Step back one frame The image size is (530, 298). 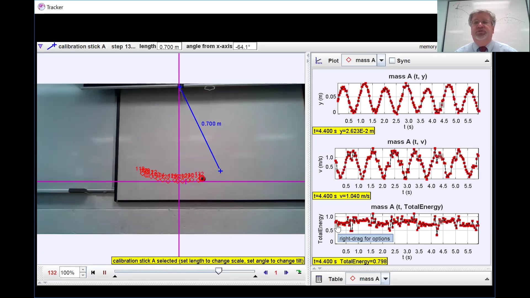266,272
